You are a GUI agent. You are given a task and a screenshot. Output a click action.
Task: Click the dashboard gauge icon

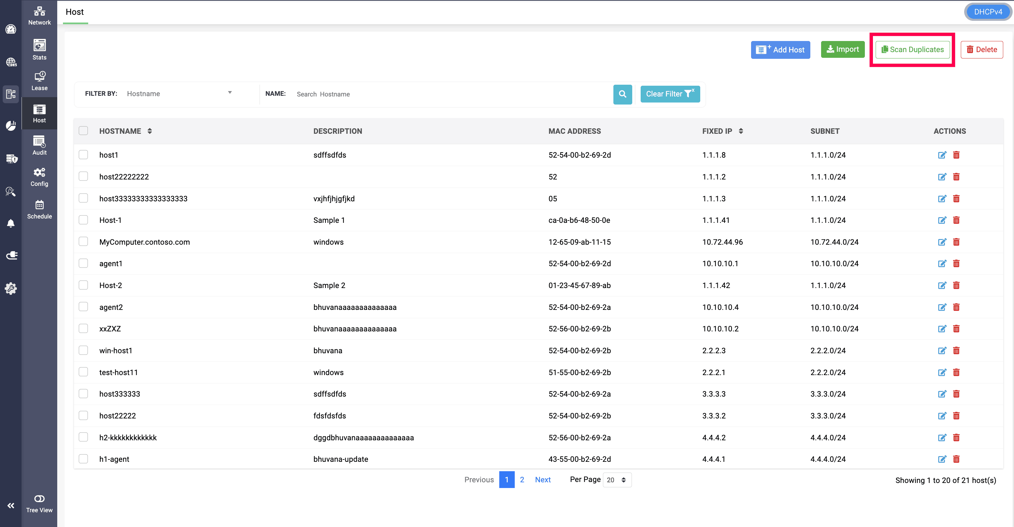(x=11, y=29)
